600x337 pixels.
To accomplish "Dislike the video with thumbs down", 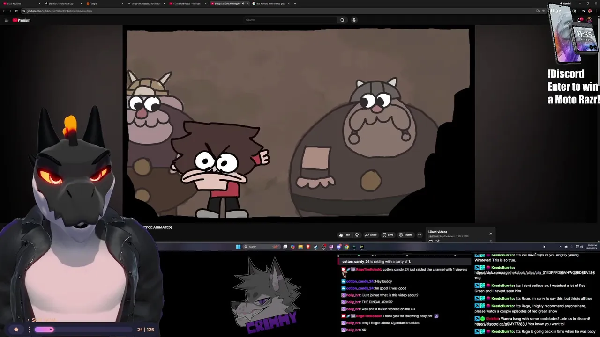I will coord(357,235).
